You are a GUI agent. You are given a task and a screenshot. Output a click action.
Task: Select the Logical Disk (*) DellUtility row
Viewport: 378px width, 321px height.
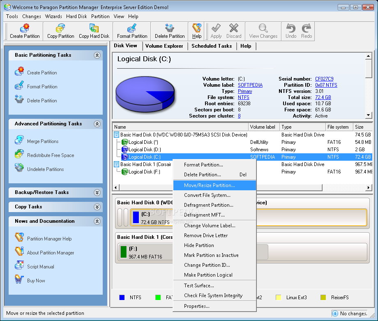coord(242,142)
